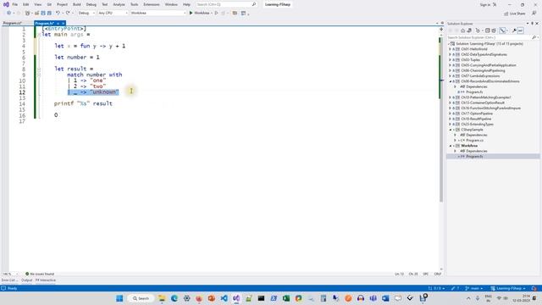Click the Undo icon
542x305 pixels.
[58, 13]
